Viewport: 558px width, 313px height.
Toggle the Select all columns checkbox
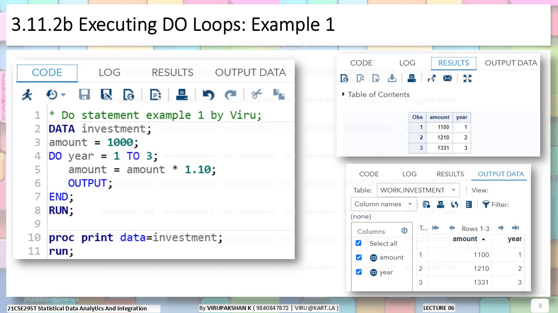click(359, 243)
